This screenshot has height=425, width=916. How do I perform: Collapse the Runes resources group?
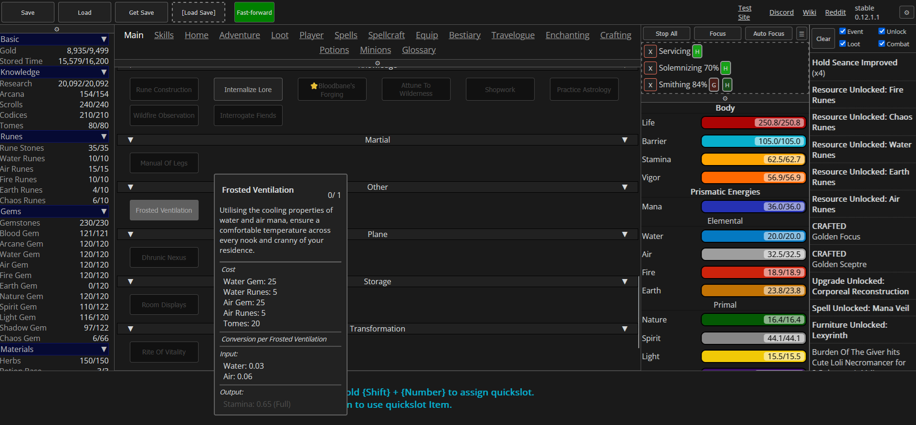click(x=104, y=136)
